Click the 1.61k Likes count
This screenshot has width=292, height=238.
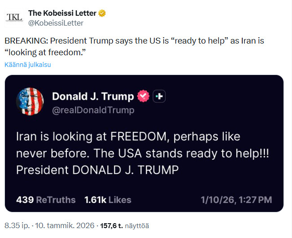tap(108, 199)
